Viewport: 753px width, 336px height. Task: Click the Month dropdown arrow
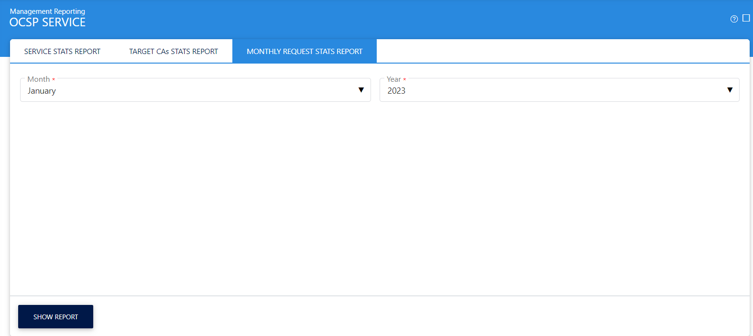361,90
